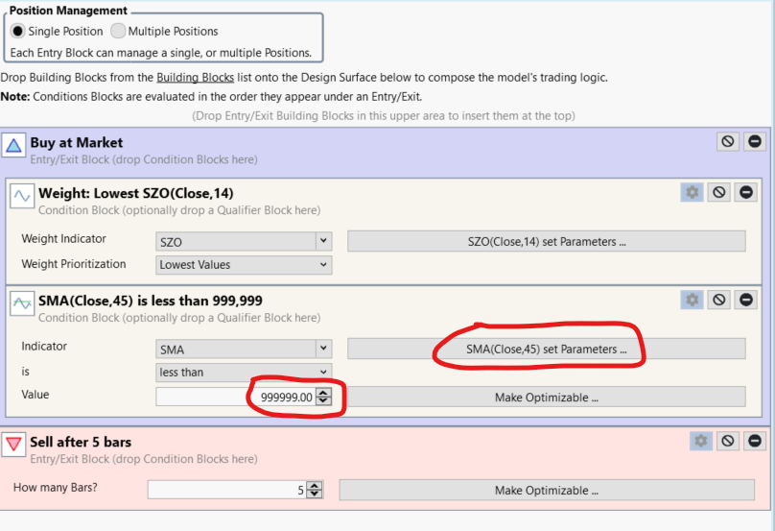Open the 'less than' comparison dropdown
This screenshot has width=775, height=531.
pyautogui.click(x=244, y=373)
